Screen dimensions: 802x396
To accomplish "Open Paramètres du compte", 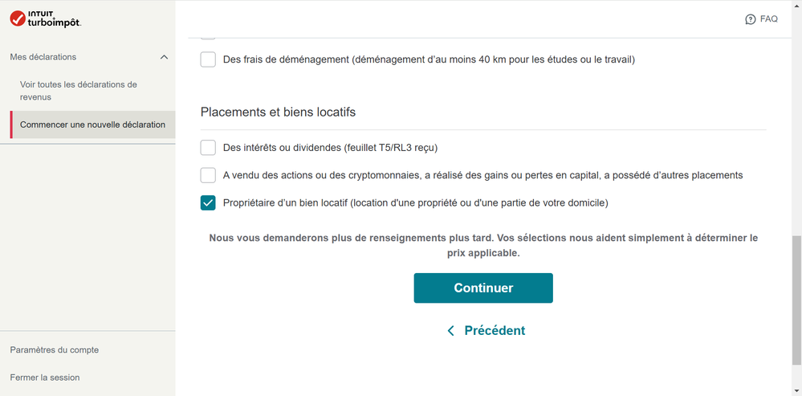I will tap(55, 350).
